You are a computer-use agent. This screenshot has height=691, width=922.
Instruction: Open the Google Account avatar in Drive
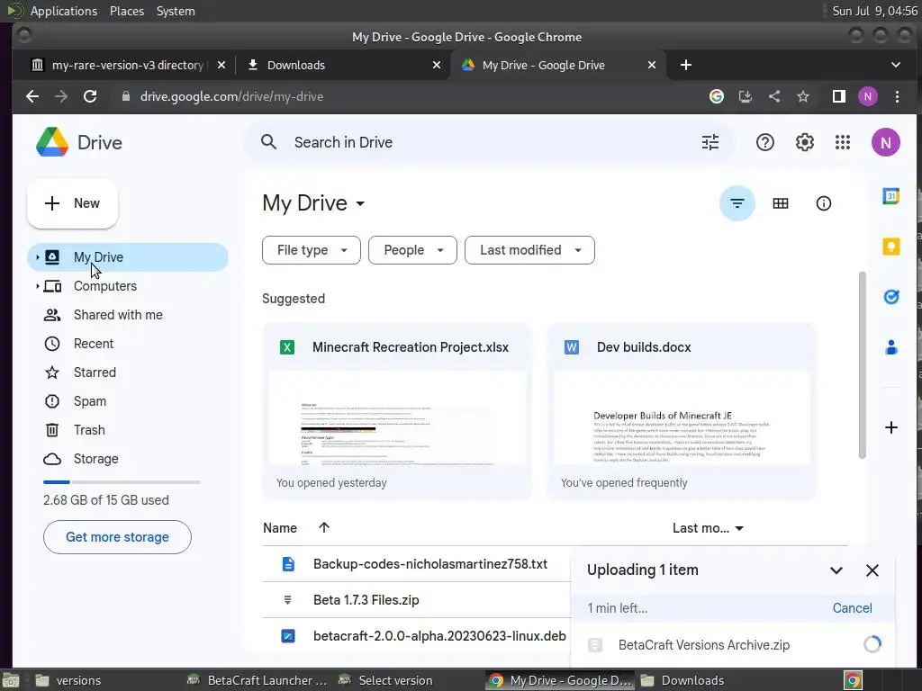click(x=886, y=142)
